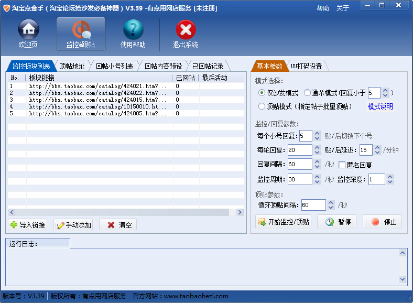This screenshot has height=303, width=413.
Task: Adjust the 循环顶帖间隔 spinner arrows
Action: click(330, 205)
